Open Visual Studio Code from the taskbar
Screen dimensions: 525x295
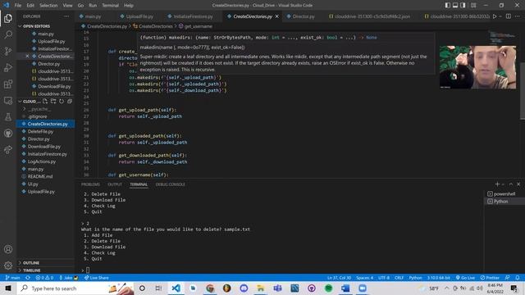[x=176, y=288]
